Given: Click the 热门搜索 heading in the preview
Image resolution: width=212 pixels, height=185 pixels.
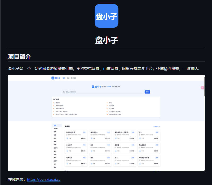Looking at the screenshot, I should (x=56, y=100).
